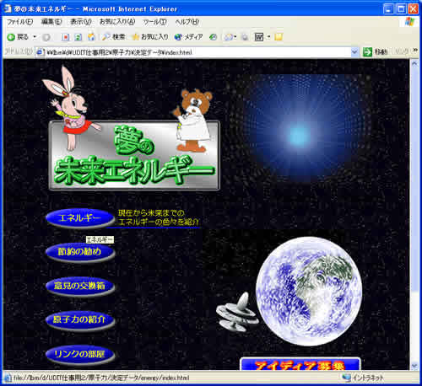Open the Favorites (お気に入り) menu

click(117, 22)
